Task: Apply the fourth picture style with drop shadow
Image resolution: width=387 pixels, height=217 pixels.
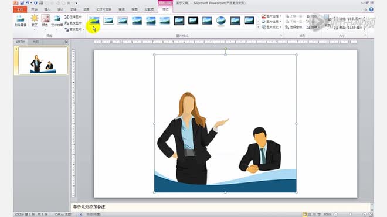Action: point(137,21)
